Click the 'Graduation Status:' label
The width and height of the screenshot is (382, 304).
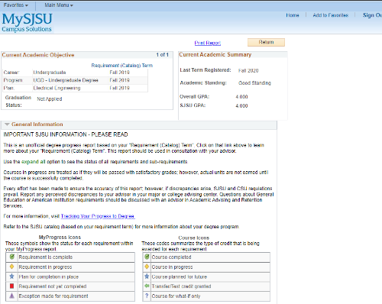pyautogui.click(x=18, y=102)
